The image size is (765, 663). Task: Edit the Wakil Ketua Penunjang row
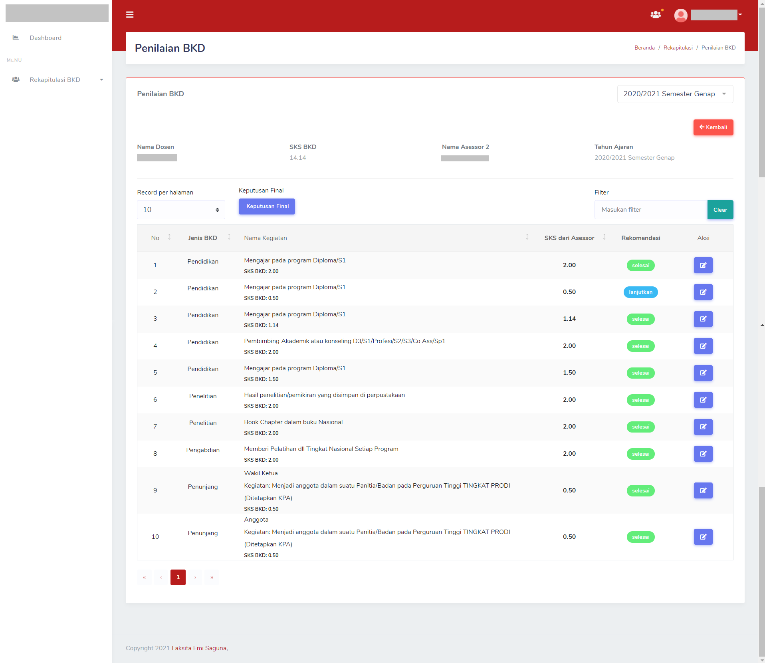click(x=703, y=490)
